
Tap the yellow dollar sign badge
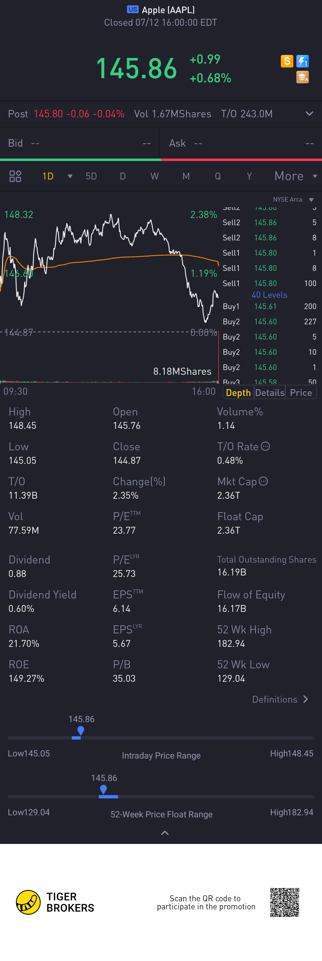click(x=287, y=61)
